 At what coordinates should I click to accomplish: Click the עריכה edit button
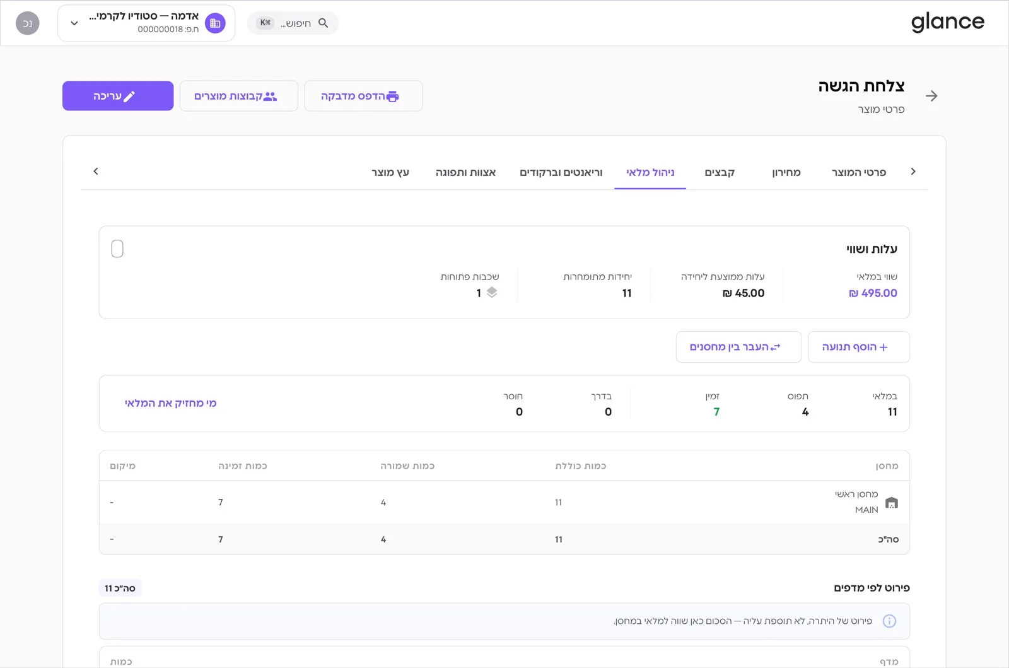(118, 96)
